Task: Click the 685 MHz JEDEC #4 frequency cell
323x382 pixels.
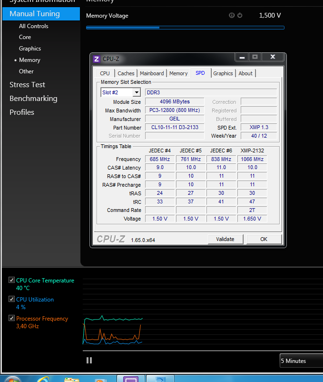Action: pos(159,159)
